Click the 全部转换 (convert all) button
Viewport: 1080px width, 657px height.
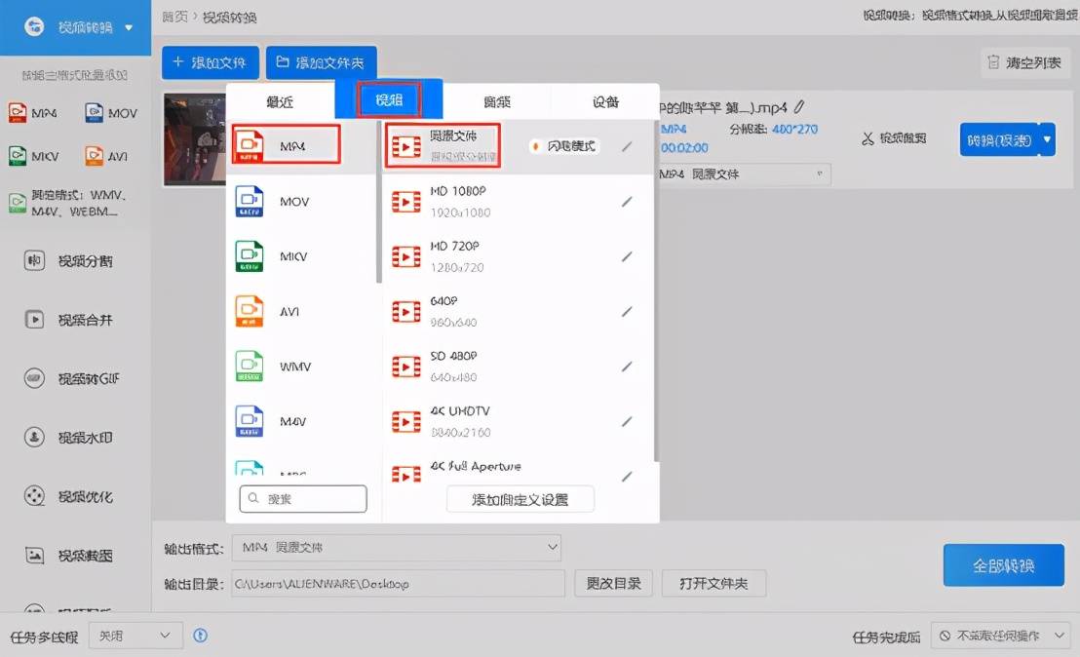coord(1003,565)
